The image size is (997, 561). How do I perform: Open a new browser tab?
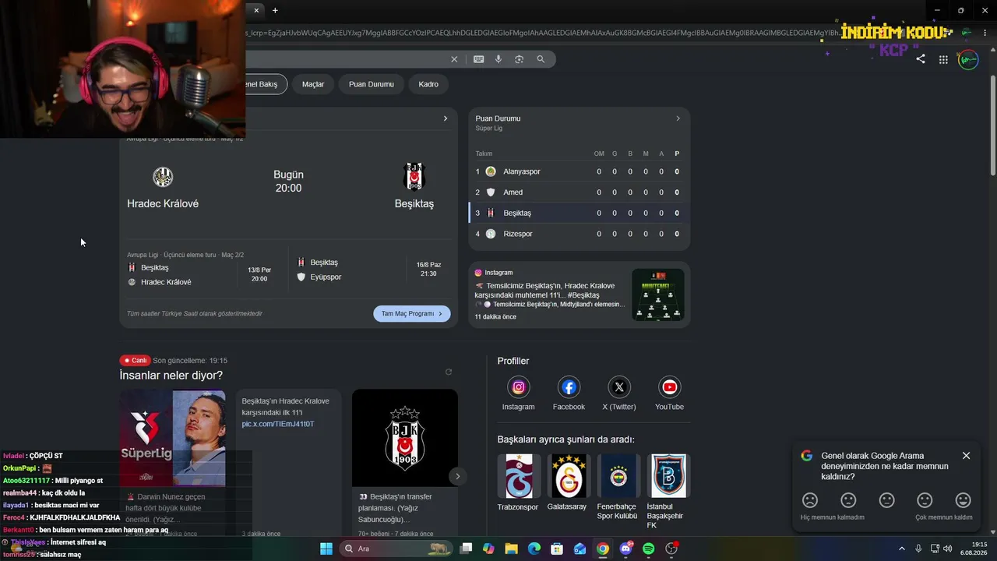click(275, 10)
